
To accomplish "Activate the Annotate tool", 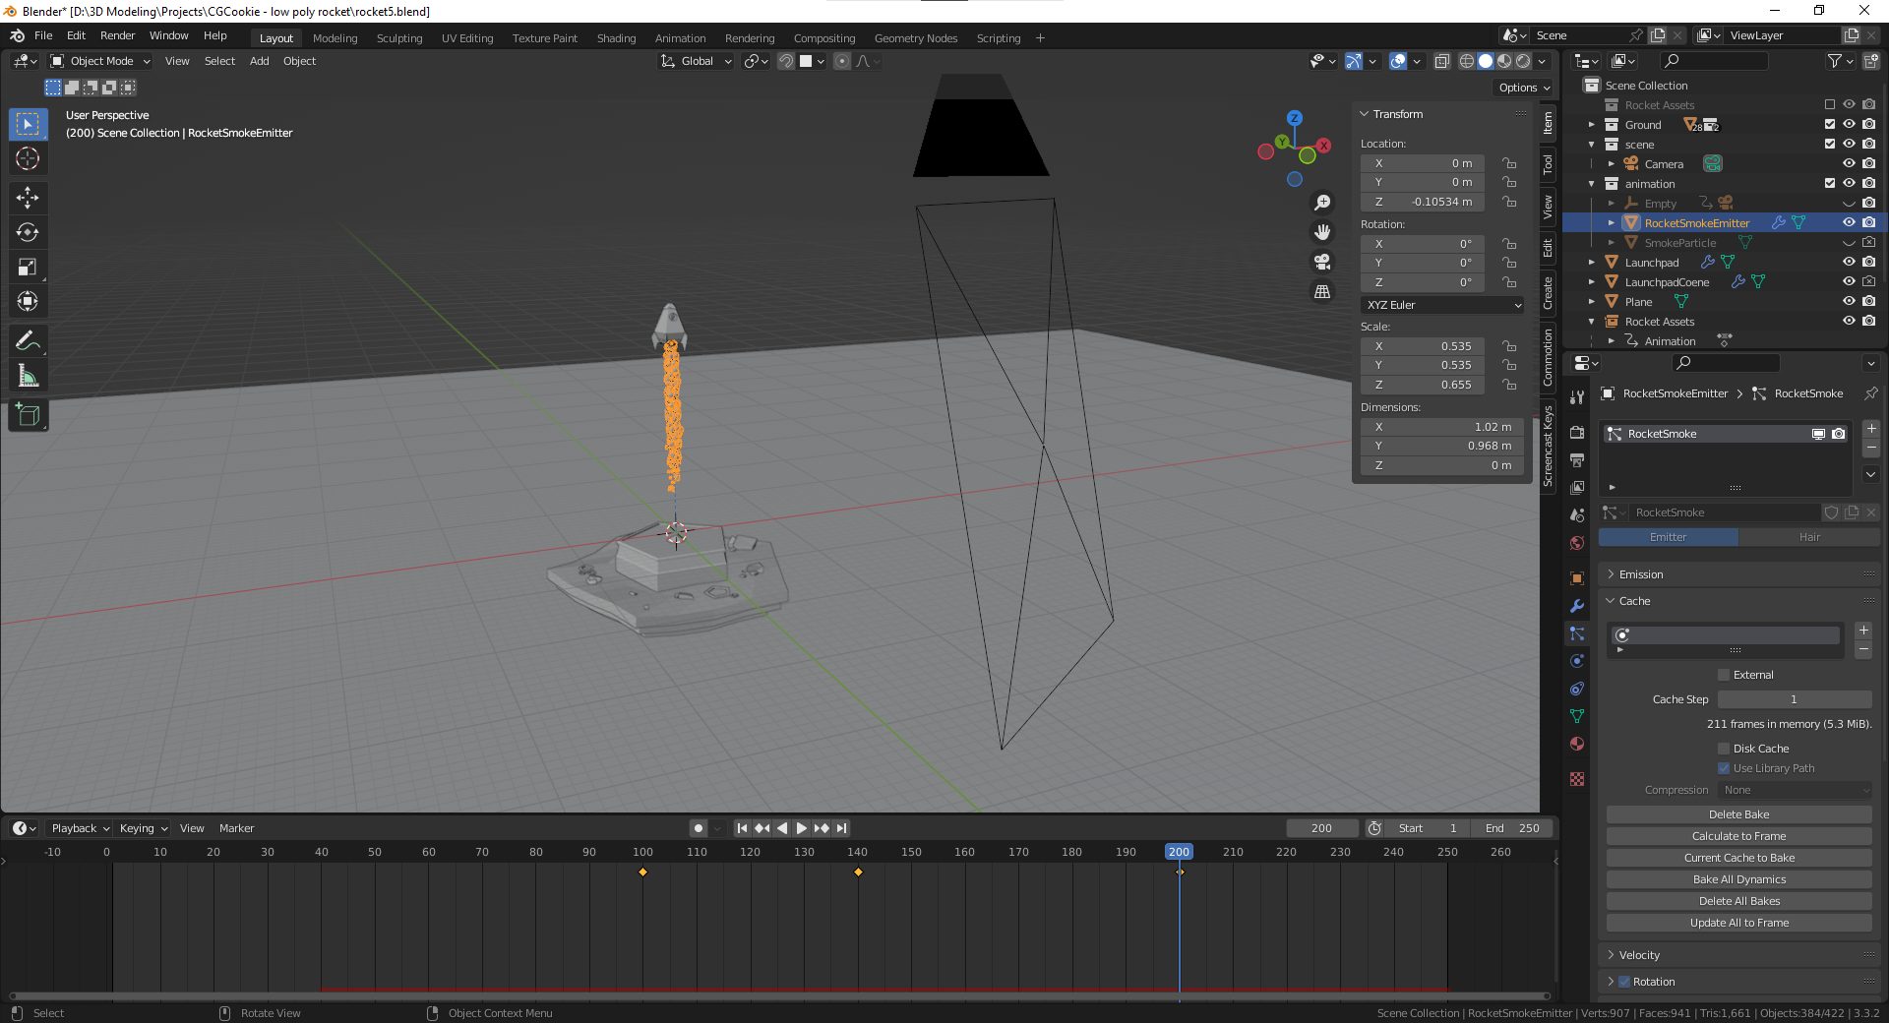I will [28, 341].
